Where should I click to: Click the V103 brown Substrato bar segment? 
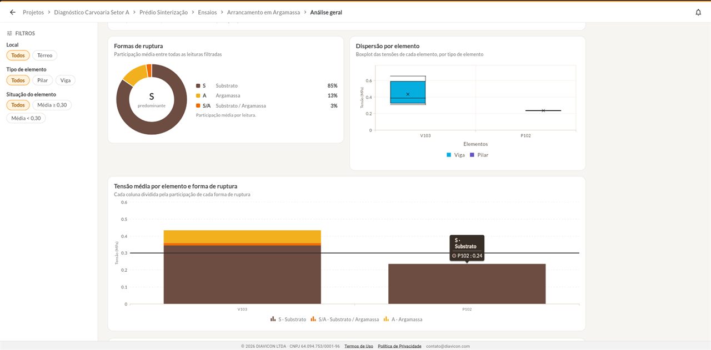pos(242,275)
